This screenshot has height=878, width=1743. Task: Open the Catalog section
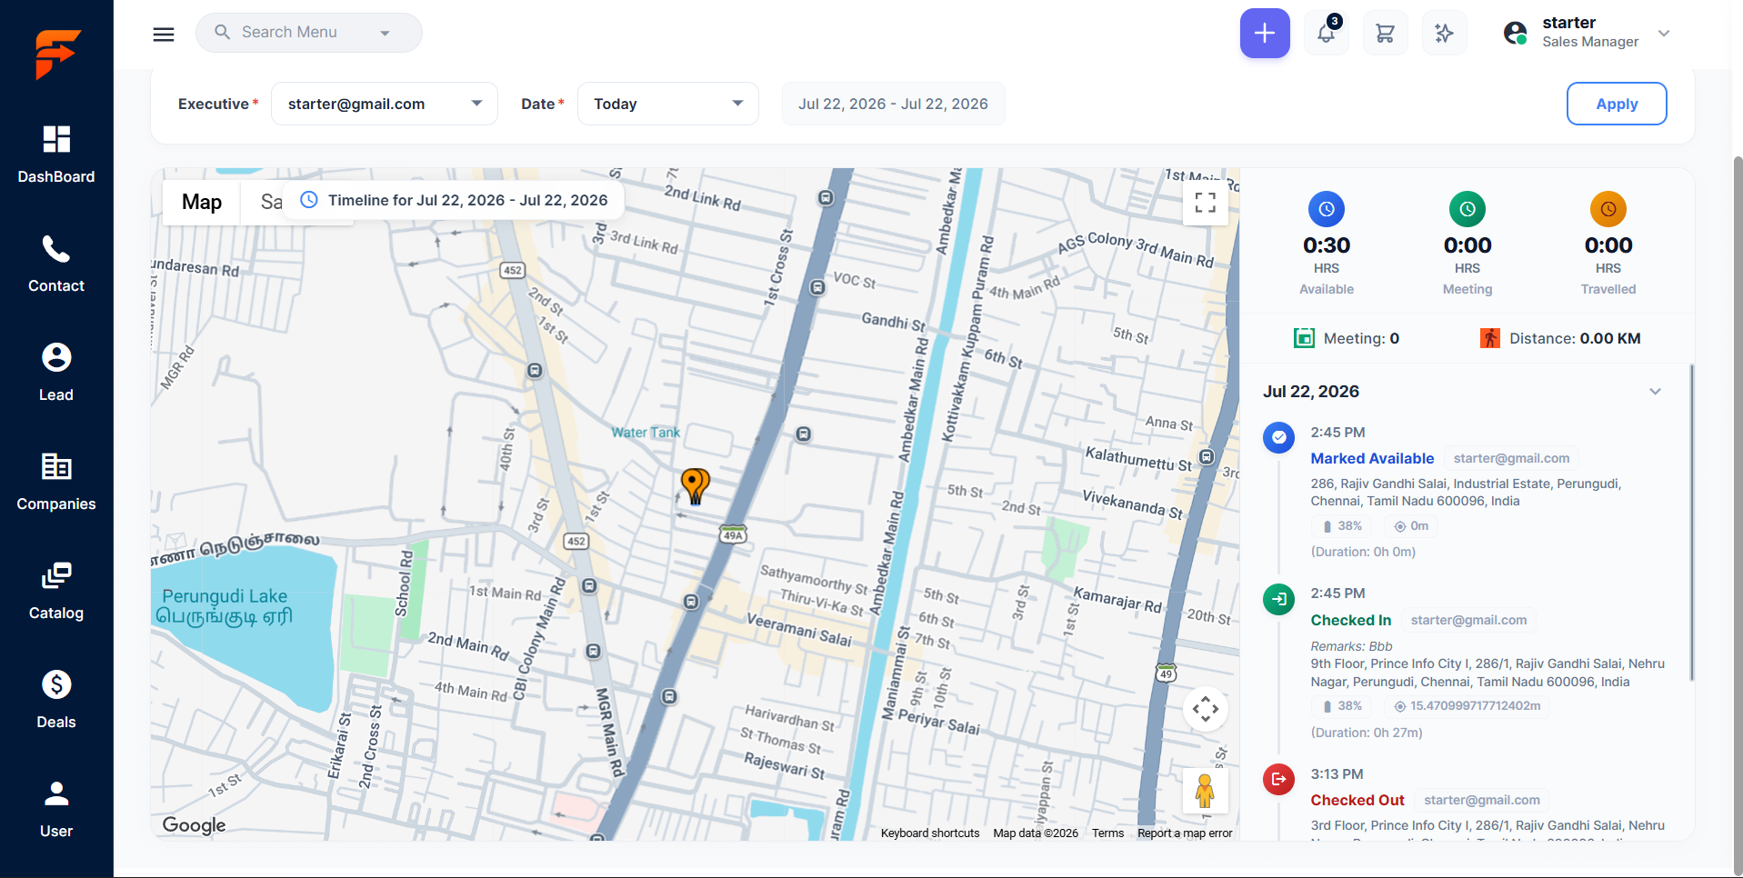click(56, 592)
